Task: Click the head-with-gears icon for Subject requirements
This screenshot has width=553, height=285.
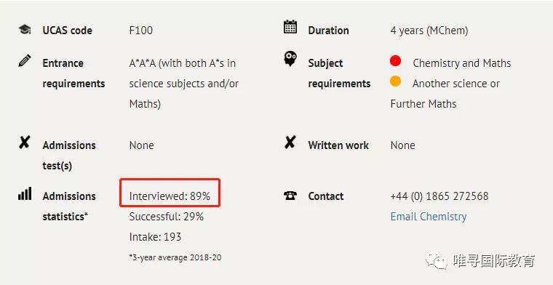Action: [x=290, y=58]
